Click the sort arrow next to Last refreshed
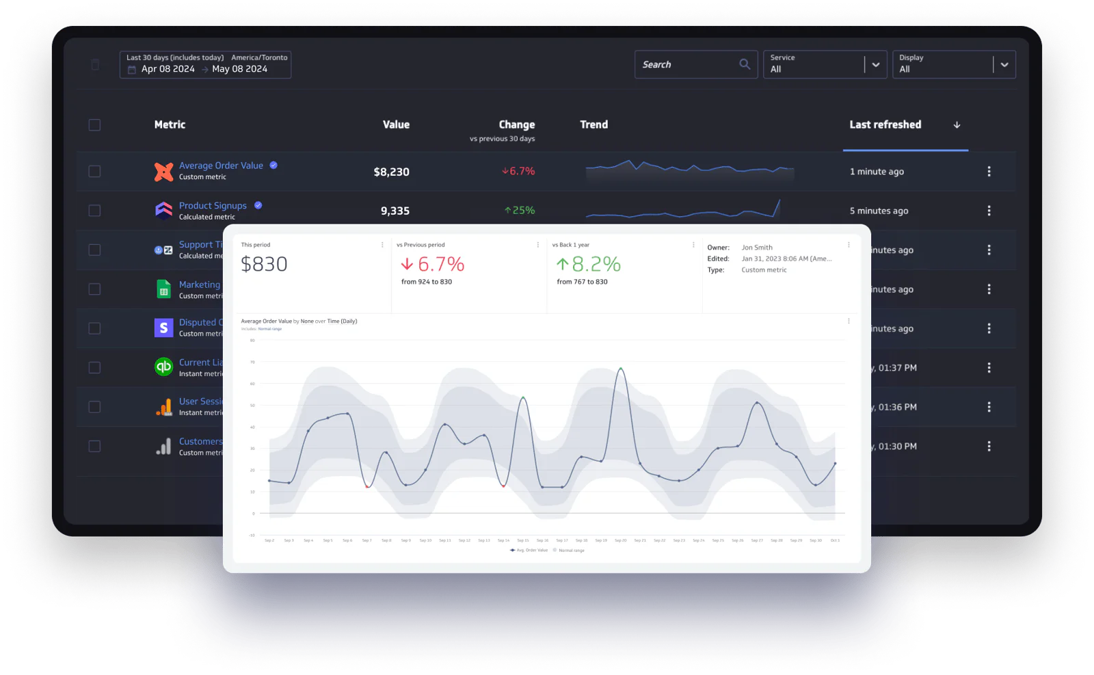The image size is (1094, 675). (957, 125)
